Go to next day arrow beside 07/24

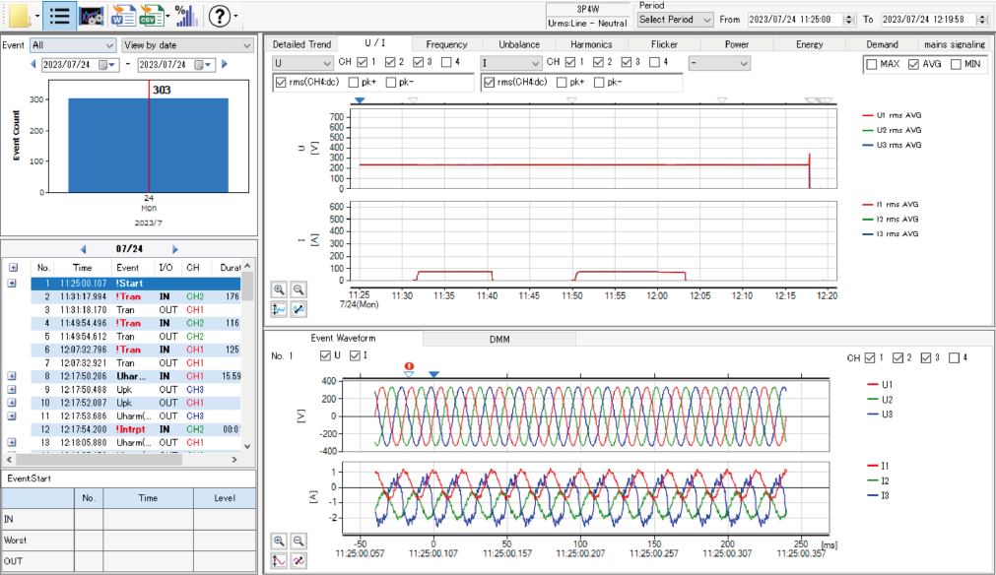coord(175,249)
